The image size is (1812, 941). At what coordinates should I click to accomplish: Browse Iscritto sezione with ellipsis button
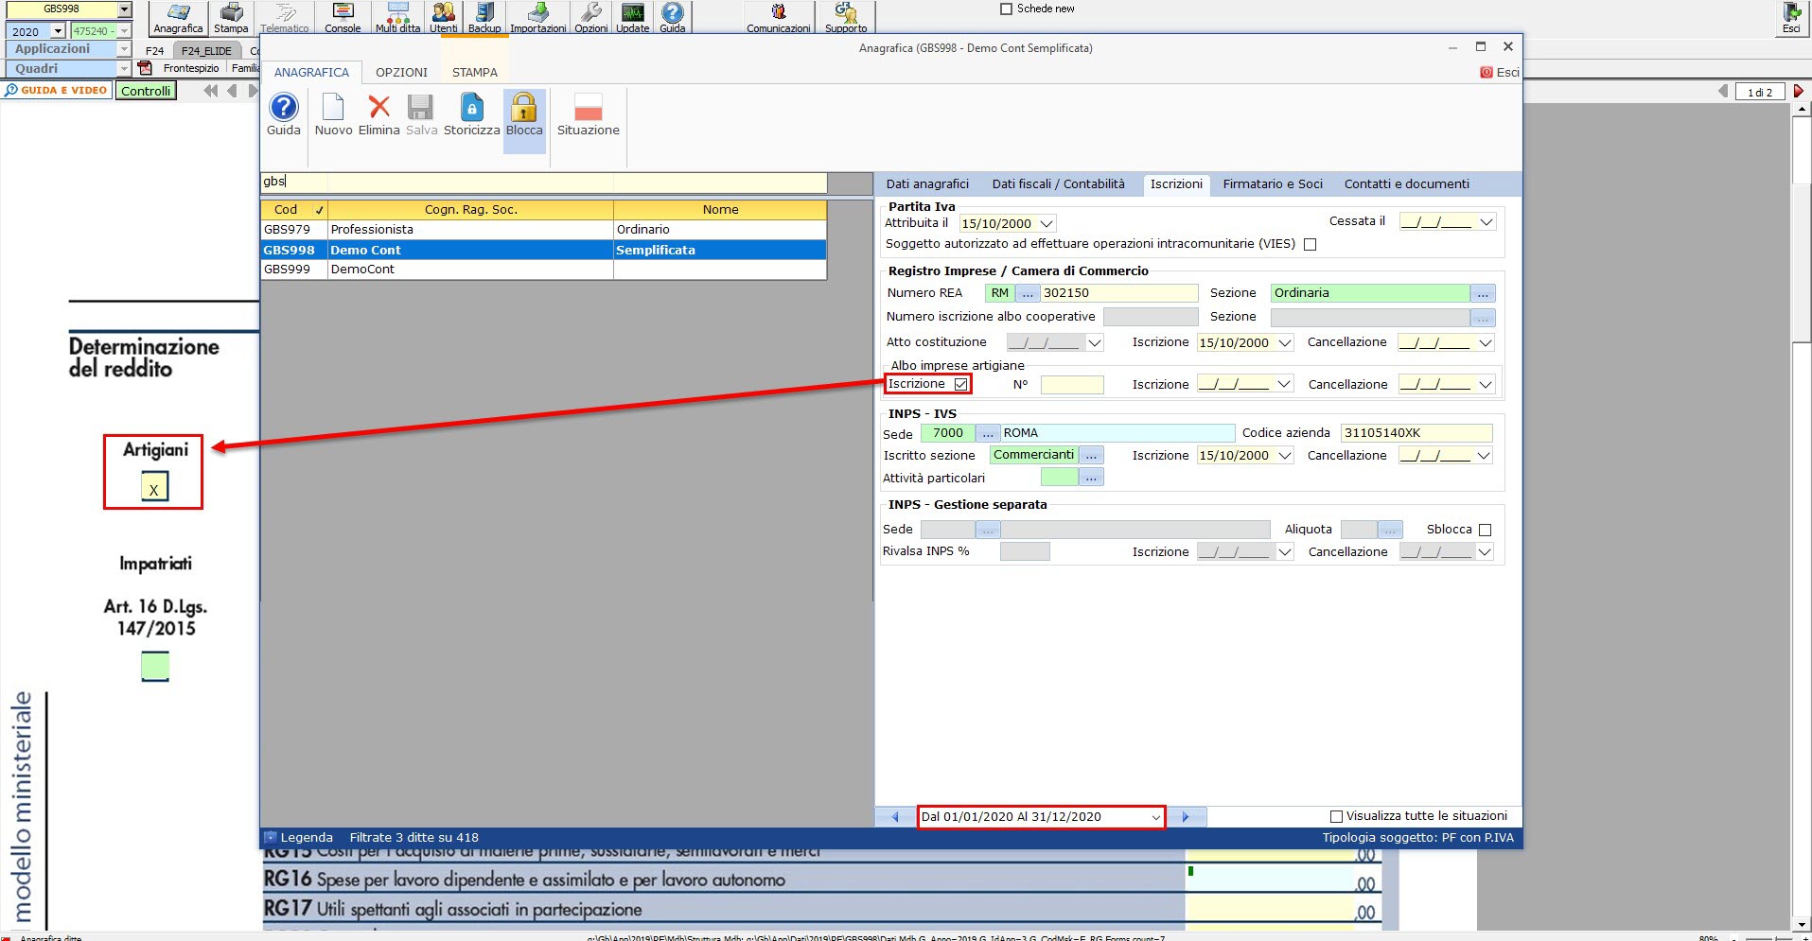[x=1091, y=456]
